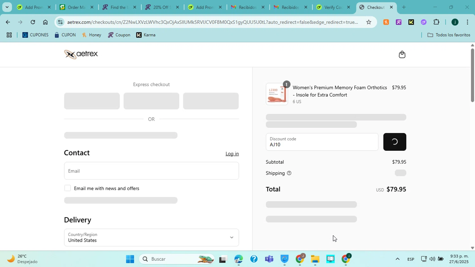Switch to the Verify Co tab
The image size is (475, 267).
[333, 7]
